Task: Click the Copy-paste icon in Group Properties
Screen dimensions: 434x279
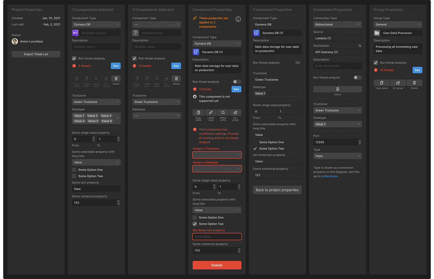Action: (x=382, y=83)
